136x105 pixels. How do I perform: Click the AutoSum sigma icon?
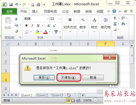pos(115,18)
